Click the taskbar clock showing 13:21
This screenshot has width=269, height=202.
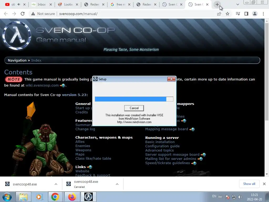point(254,197)
